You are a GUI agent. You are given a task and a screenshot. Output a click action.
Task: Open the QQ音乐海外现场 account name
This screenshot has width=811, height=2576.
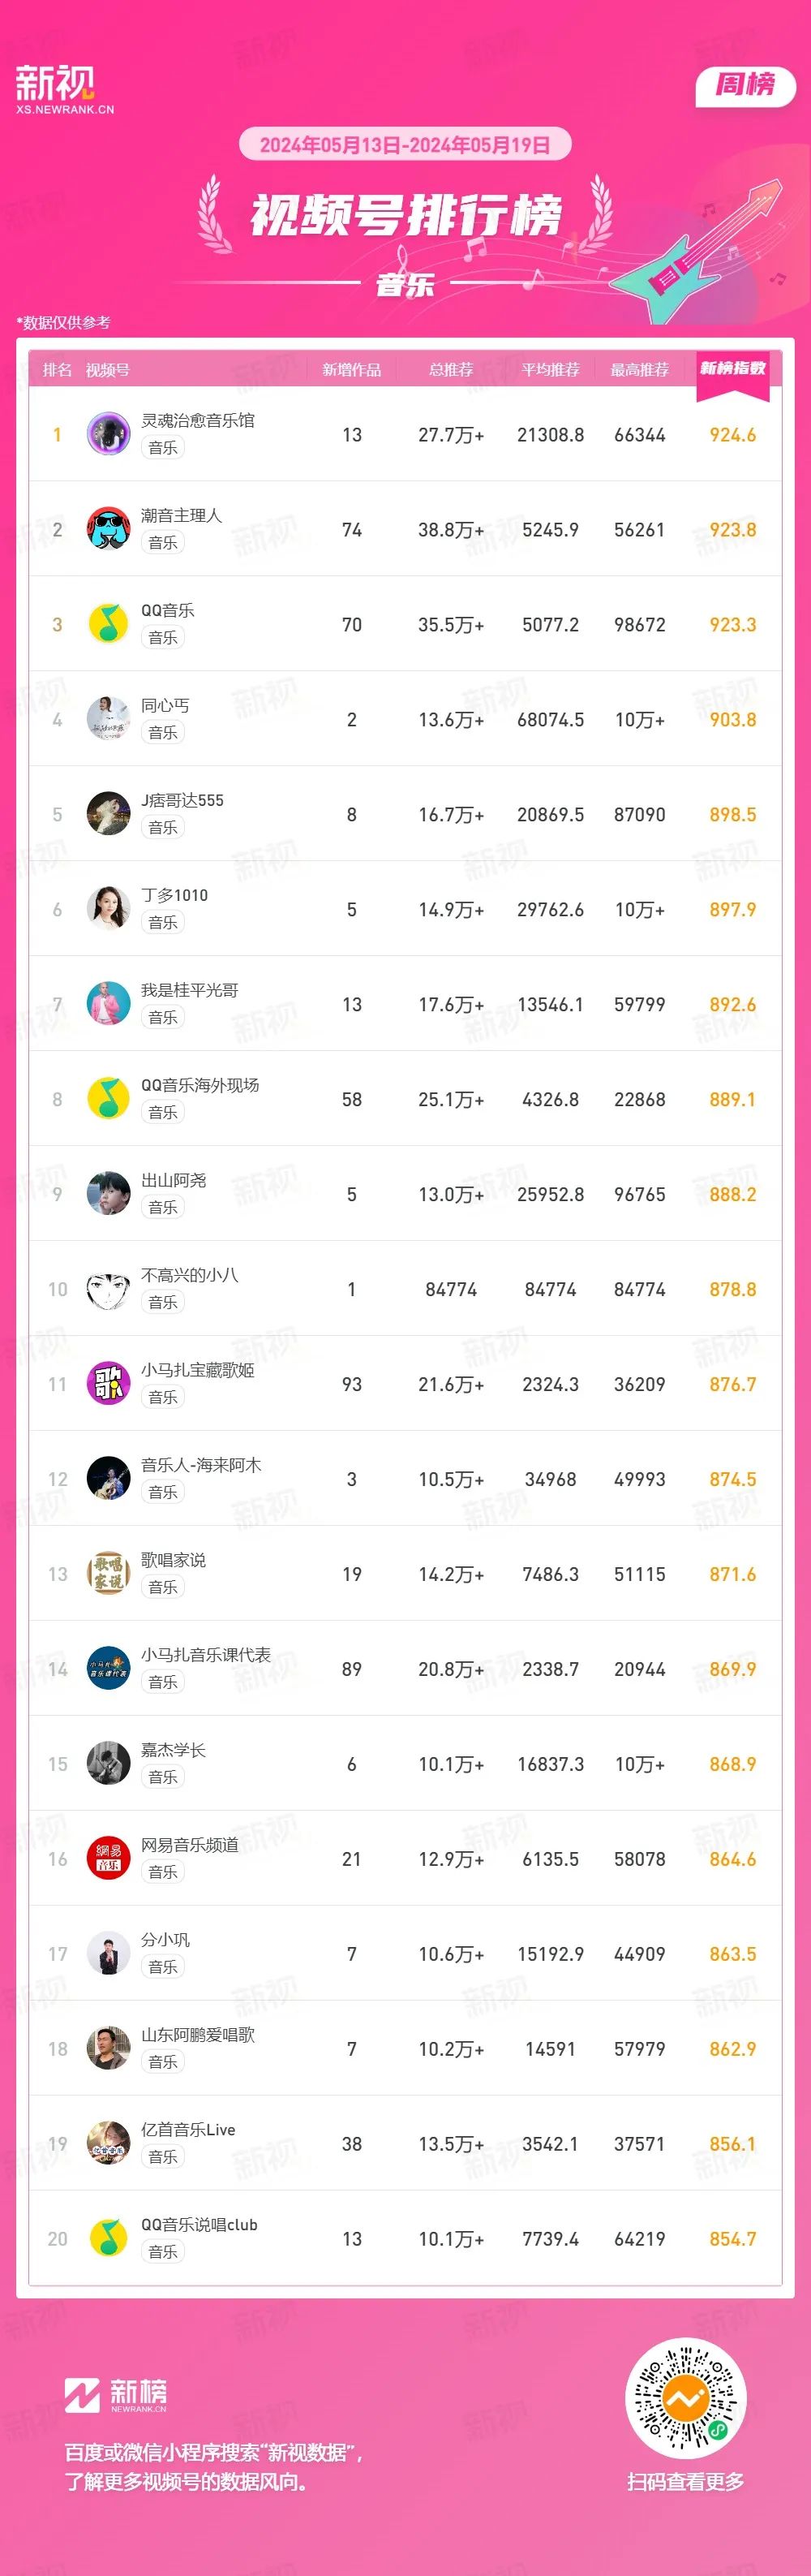click(x=200, y=1085)
